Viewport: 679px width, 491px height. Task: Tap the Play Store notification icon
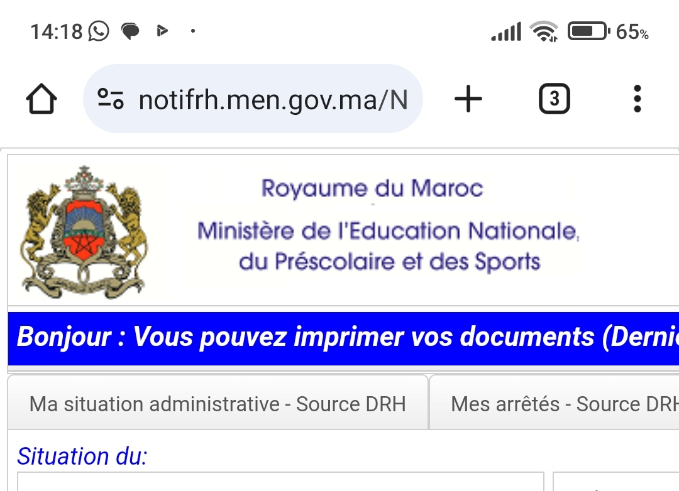pos(162,31)
